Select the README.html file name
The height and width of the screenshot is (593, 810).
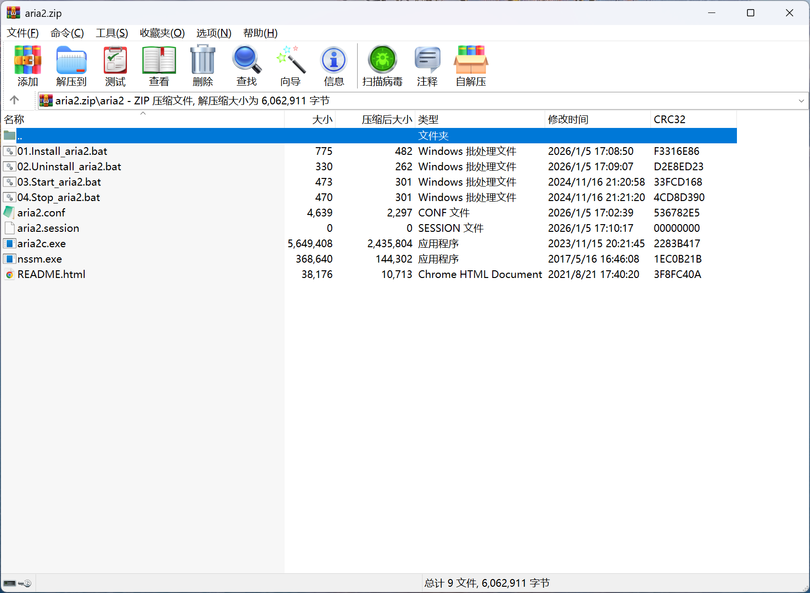coord(51,274)
